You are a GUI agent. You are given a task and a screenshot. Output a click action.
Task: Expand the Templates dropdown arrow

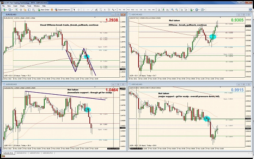tap(204, 10)
